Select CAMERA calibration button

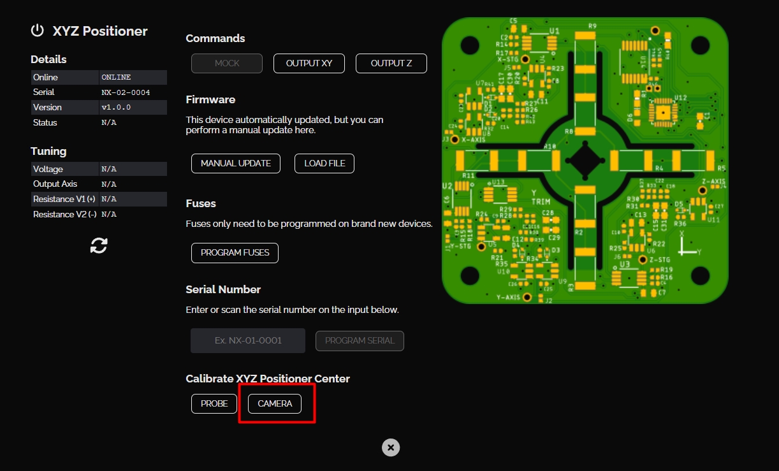tap(275, 403)
